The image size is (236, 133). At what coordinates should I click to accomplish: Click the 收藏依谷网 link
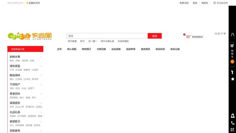[34, 3]
